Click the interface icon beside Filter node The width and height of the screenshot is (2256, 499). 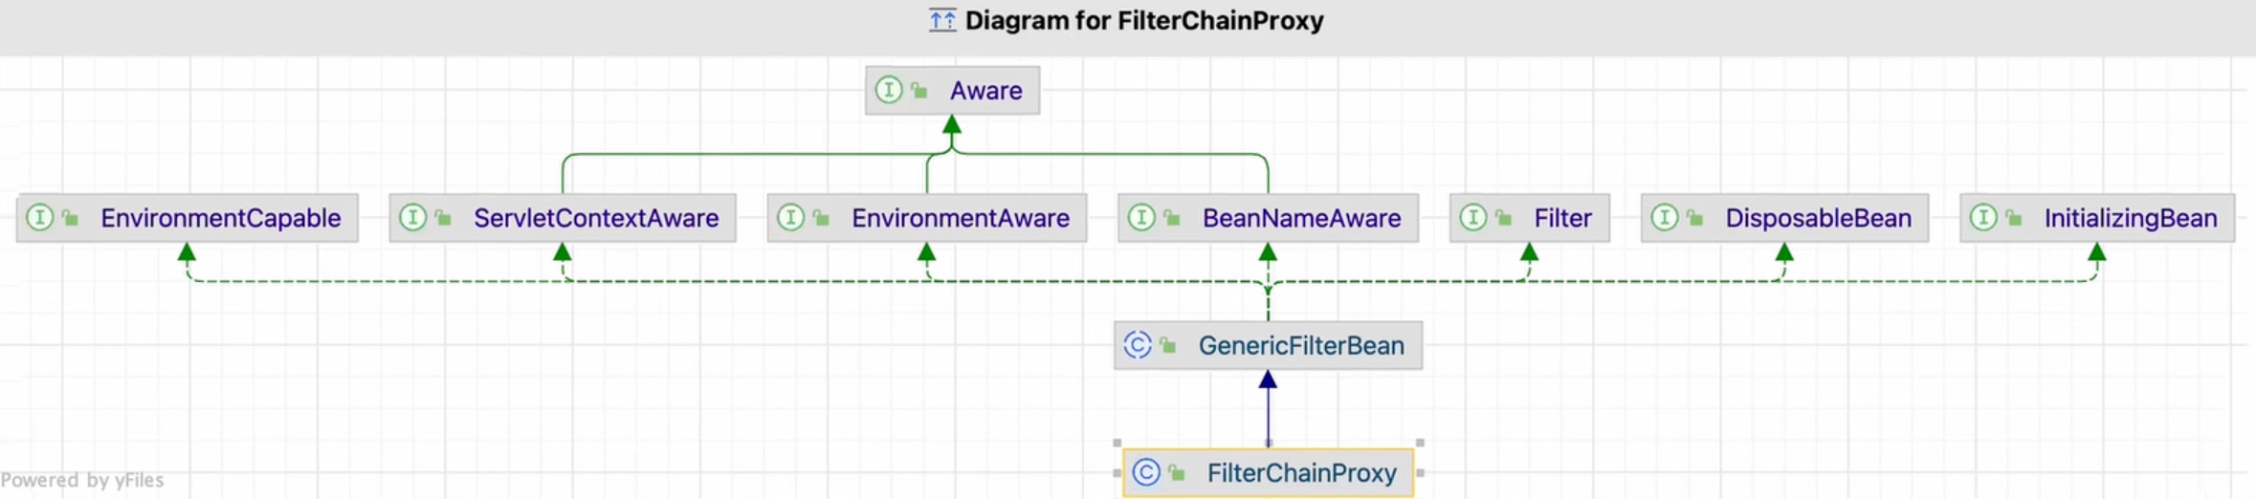[1473, 218]
